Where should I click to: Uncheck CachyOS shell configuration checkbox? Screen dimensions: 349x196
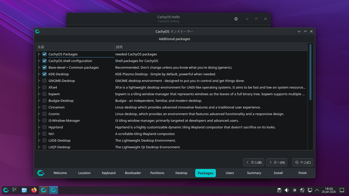[44, 61]
